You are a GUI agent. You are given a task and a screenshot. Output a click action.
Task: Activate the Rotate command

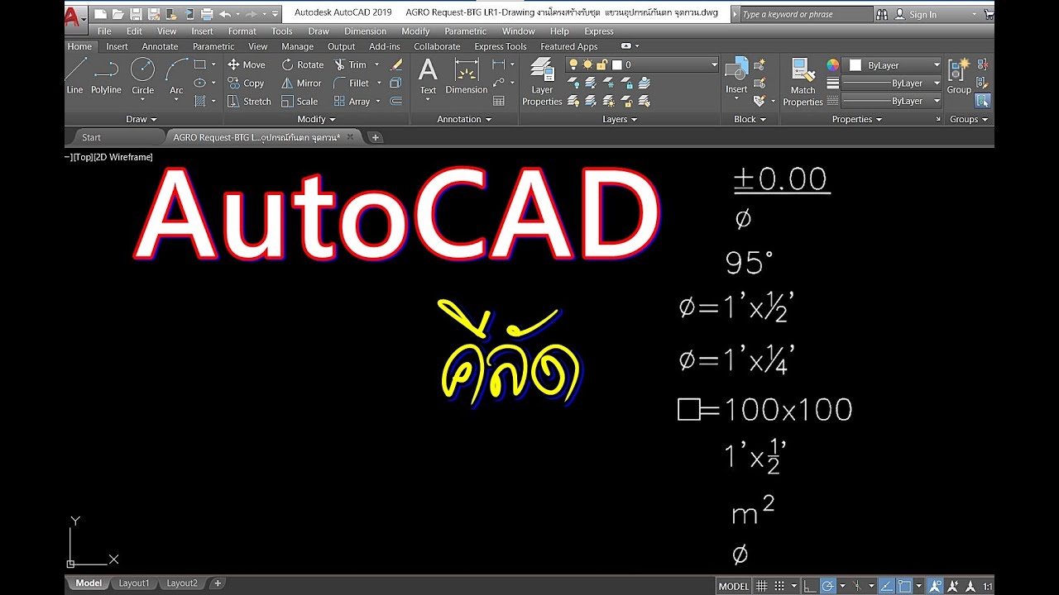point(303,64)
